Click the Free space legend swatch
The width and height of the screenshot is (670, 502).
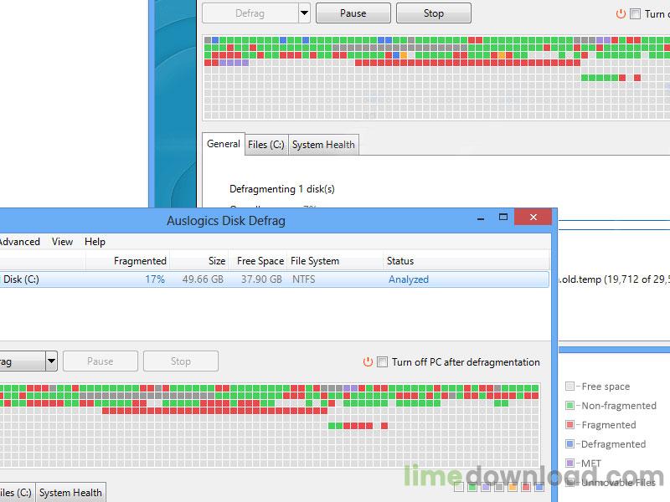point(569,387)
